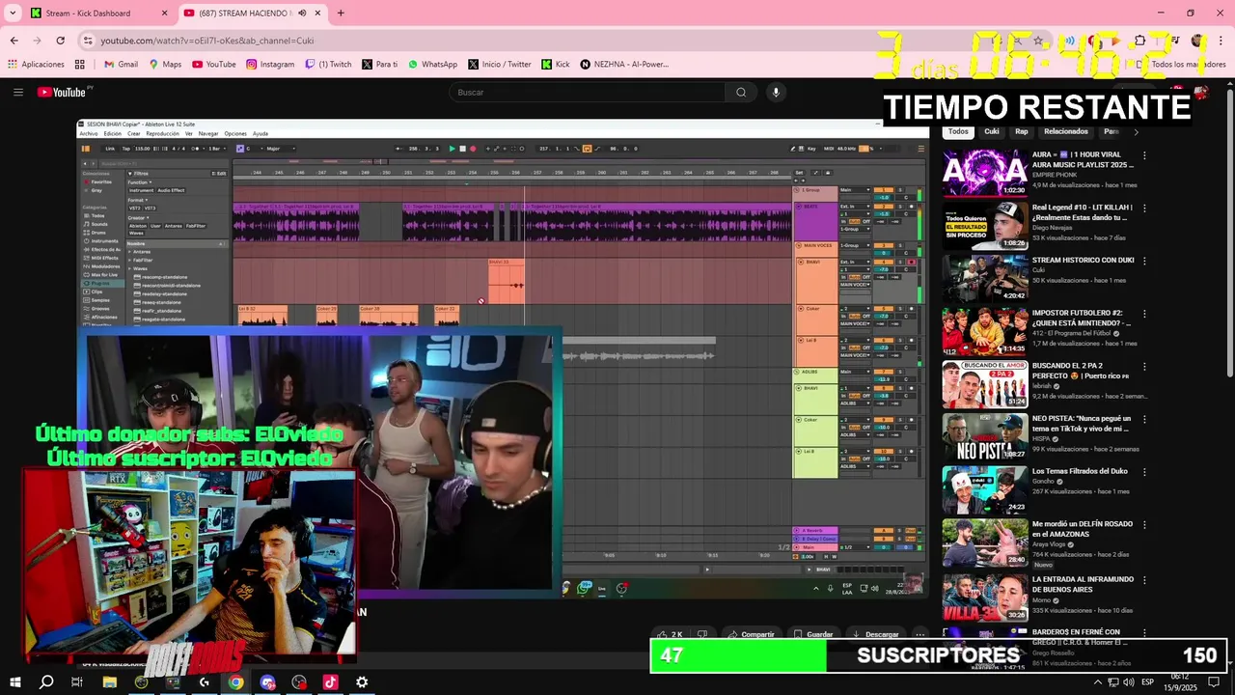
Task: Toggle Ableton's Key map mode switch
Action: 811,149
